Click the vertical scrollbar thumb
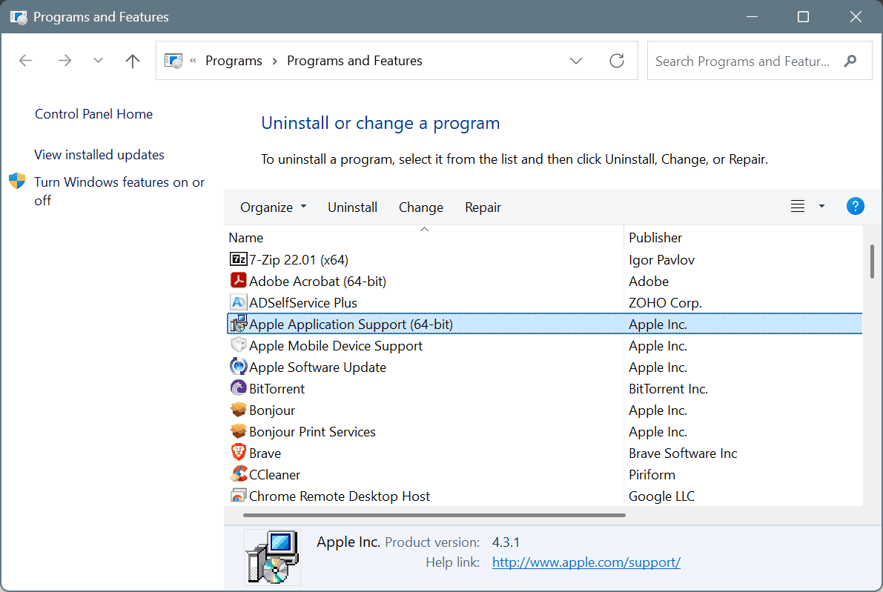The image size is (883, 592). 872,261
